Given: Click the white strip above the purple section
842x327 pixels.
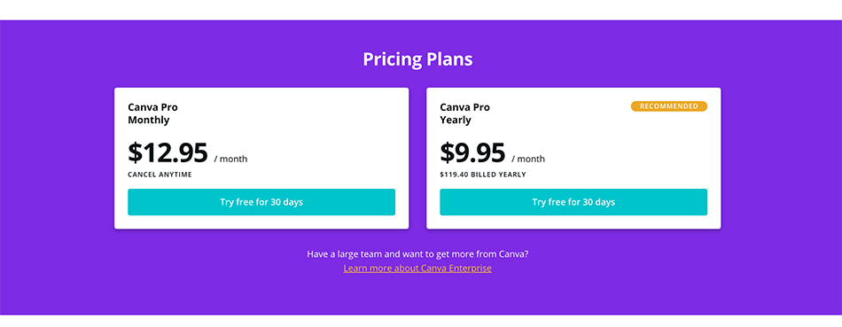Looking at the screenshot, I should pos(421,10).
